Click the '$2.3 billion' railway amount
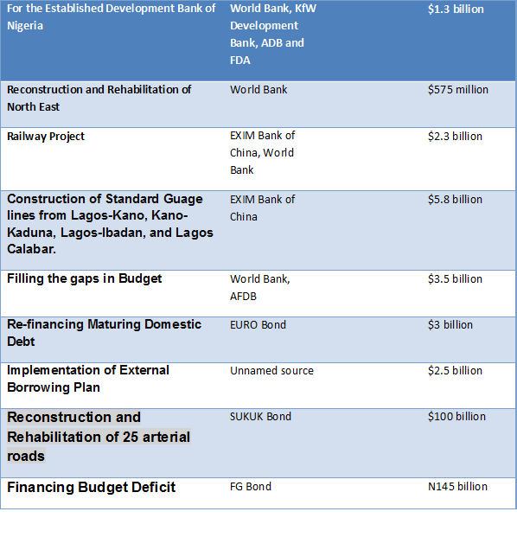Screen dimensions: 517x537 point(455,137)
